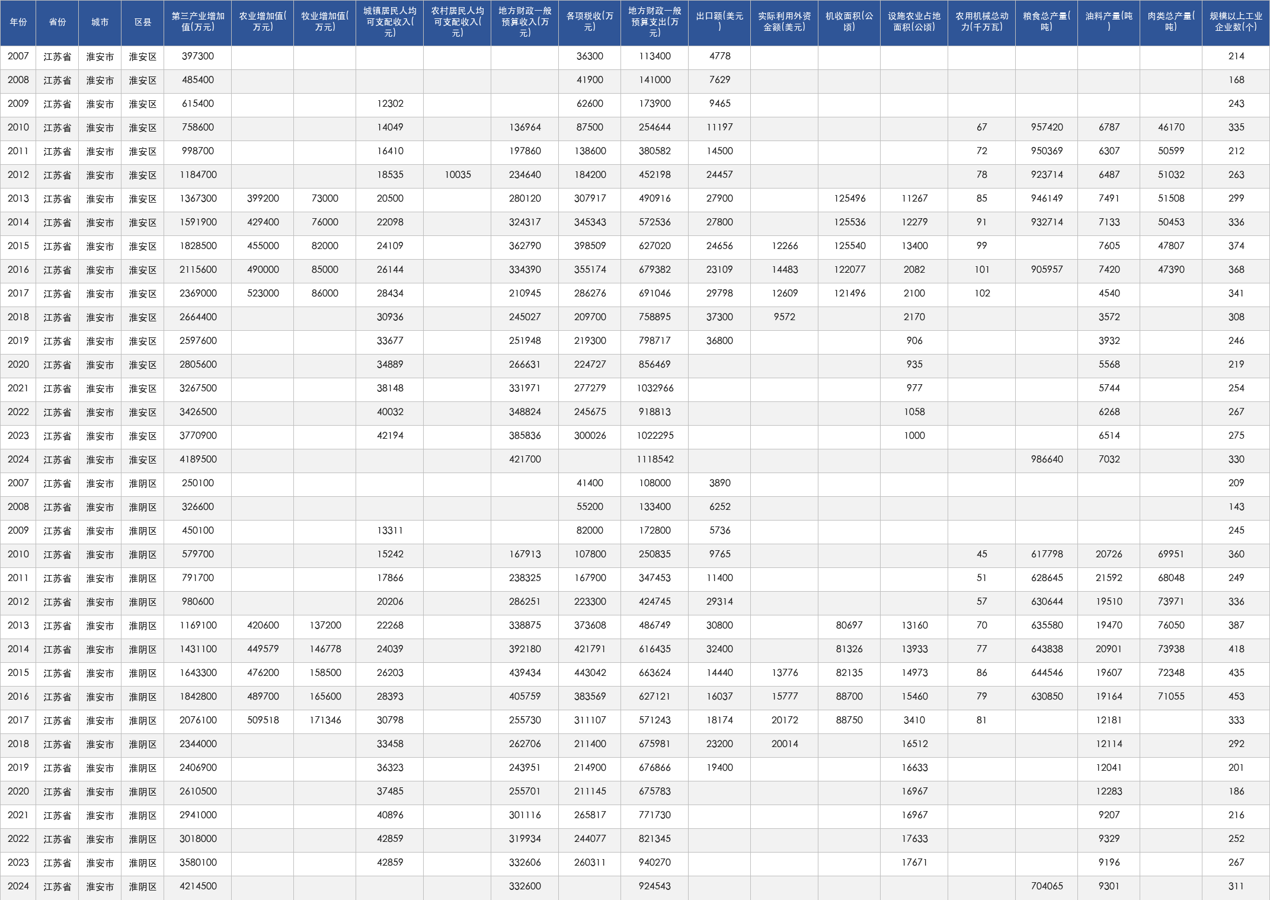The image size is (1270, 900).
Task: Click the cell with value 125496
Action: (849, 199)
